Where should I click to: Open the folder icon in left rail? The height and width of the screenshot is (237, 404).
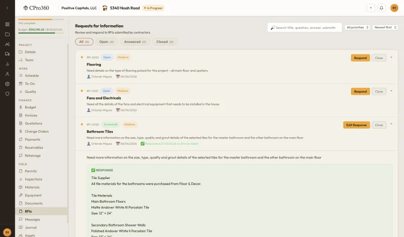7,34
